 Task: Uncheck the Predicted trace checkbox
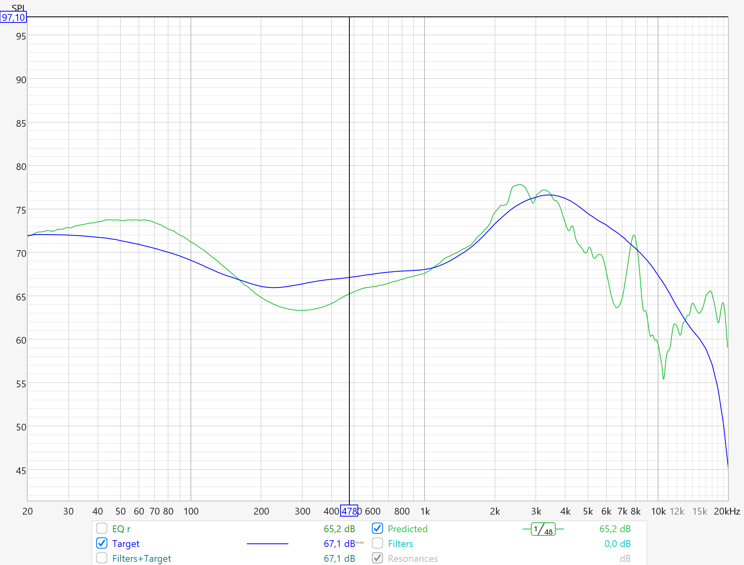click(377, 529)
